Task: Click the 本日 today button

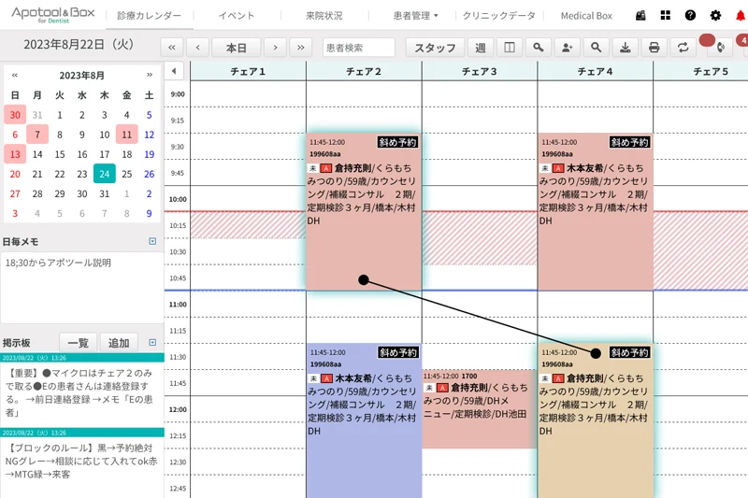Action: [236, 48]
